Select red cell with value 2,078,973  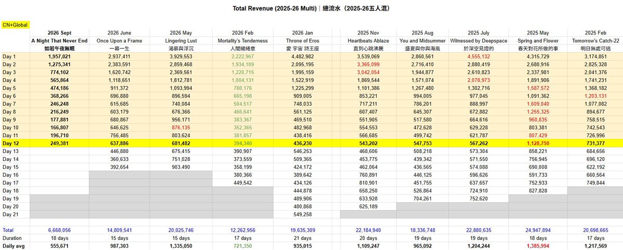coord(479,80)
